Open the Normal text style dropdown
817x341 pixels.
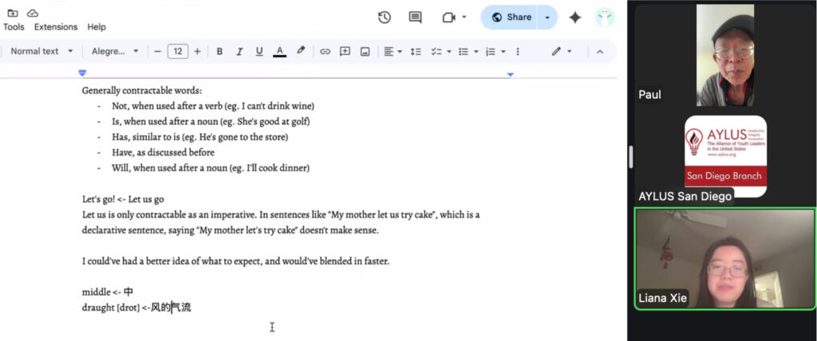tap(41, 51)
